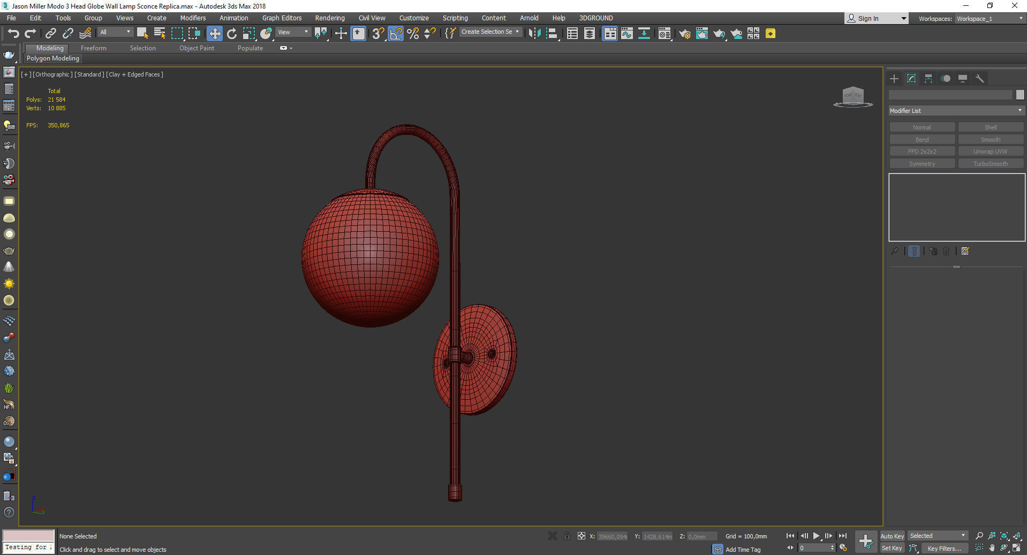Activate Select and Link tool
Screen dimensions: 1027x555
coord(50,34)
